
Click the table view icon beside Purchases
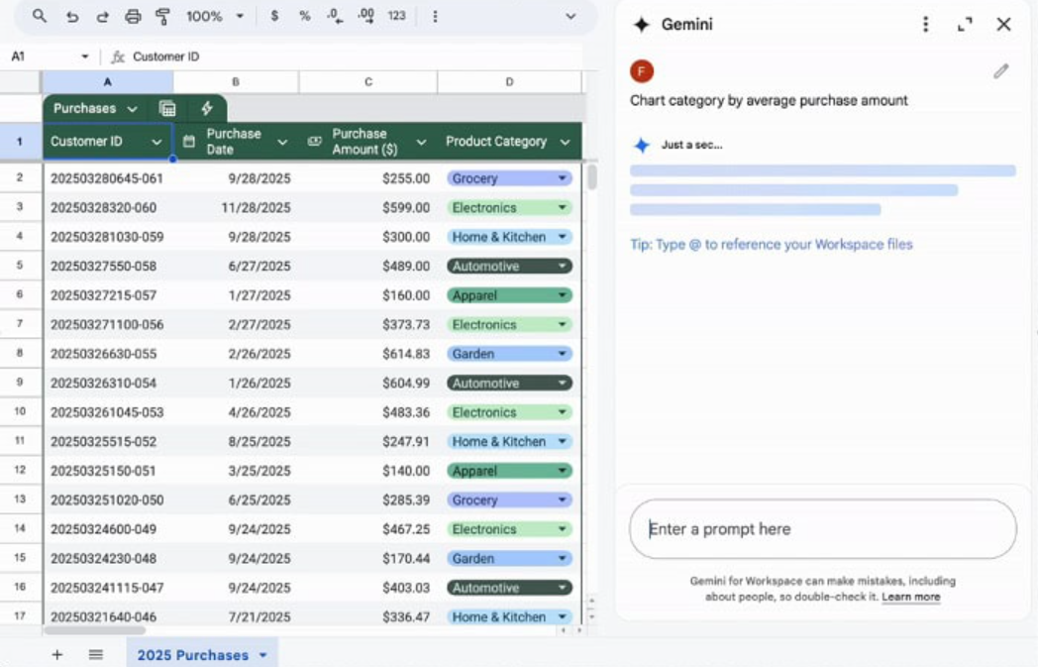click(x=167, y=108)
